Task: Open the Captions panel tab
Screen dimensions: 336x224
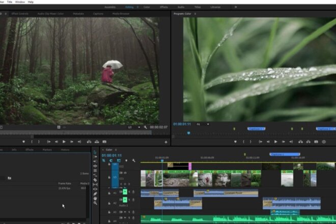Action: tap(98, 14)
